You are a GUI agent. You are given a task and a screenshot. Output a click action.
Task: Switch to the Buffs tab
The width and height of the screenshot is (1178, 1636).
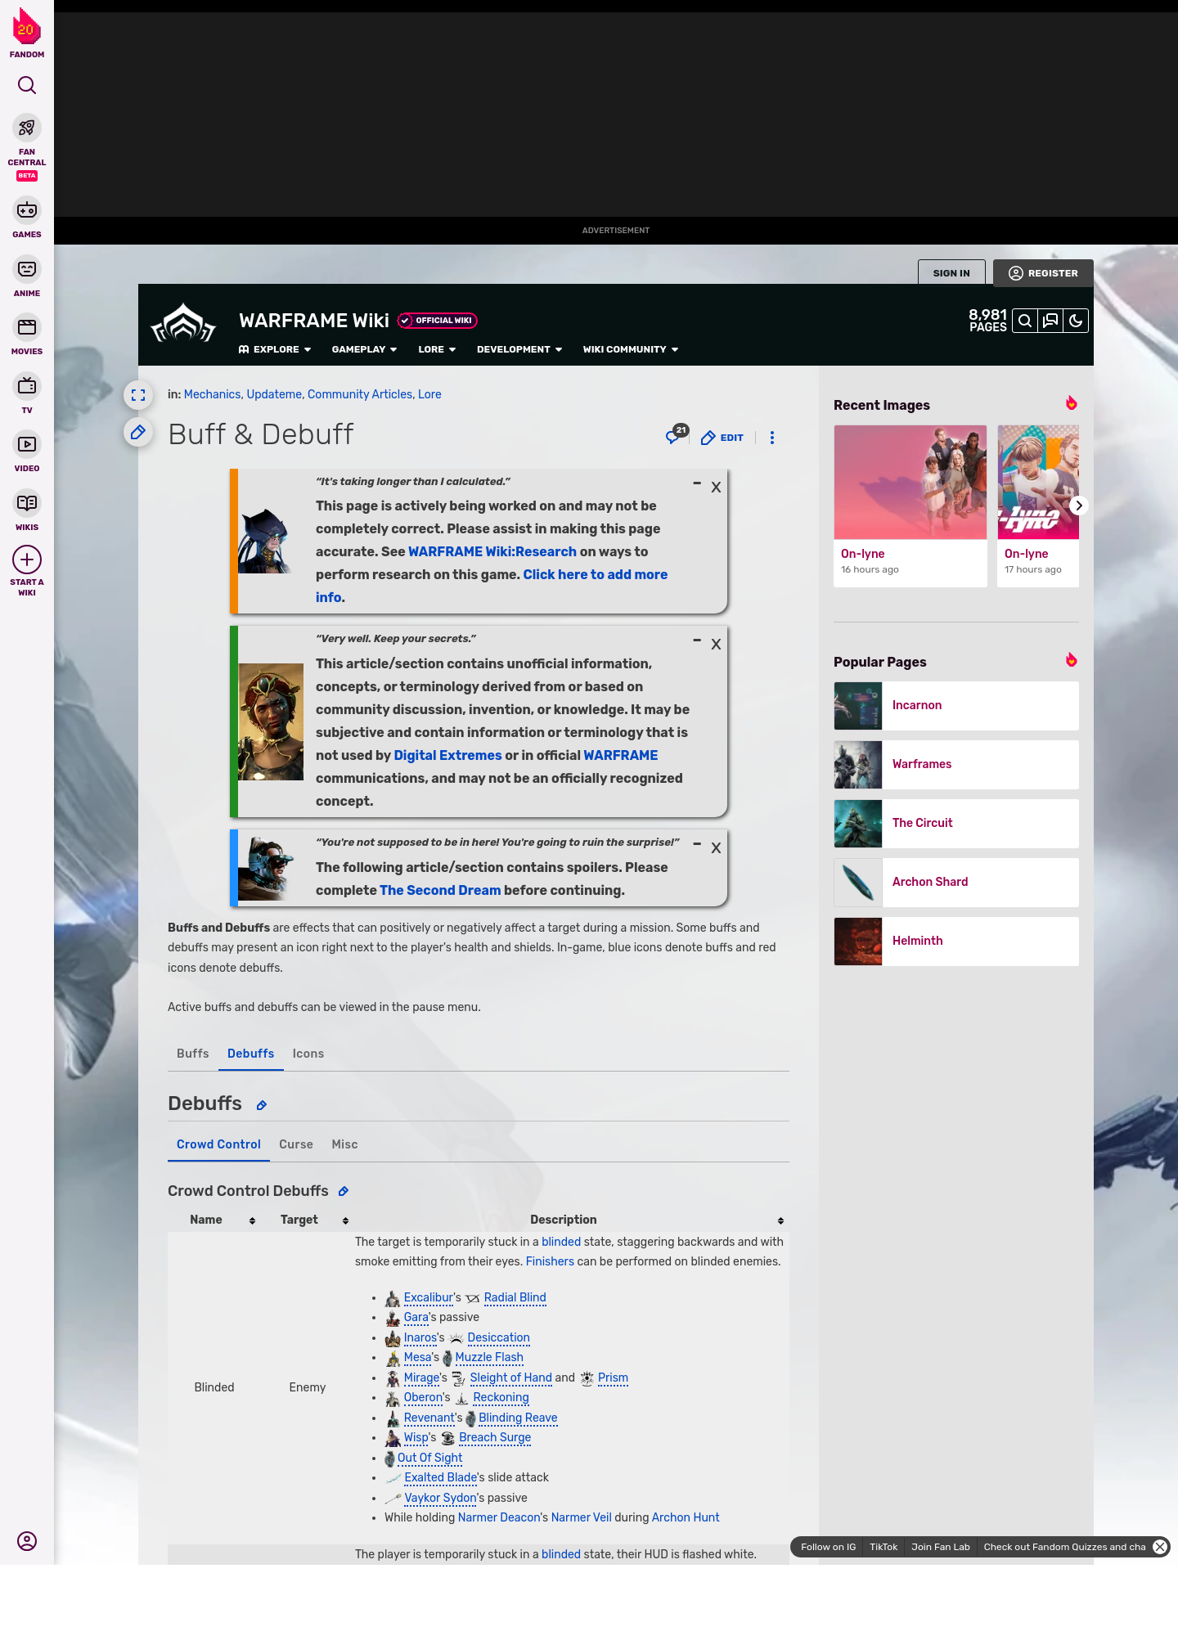coord(193,1054)
